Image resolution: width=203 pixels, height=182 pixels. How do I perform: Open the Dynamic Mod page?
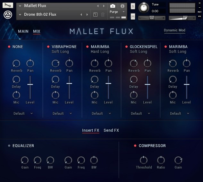(x=174, y=30)
